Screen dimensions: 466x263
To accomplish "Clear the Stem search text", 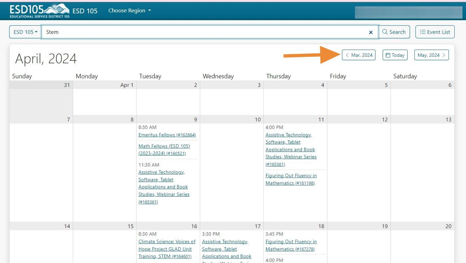I will coord(371,32).
